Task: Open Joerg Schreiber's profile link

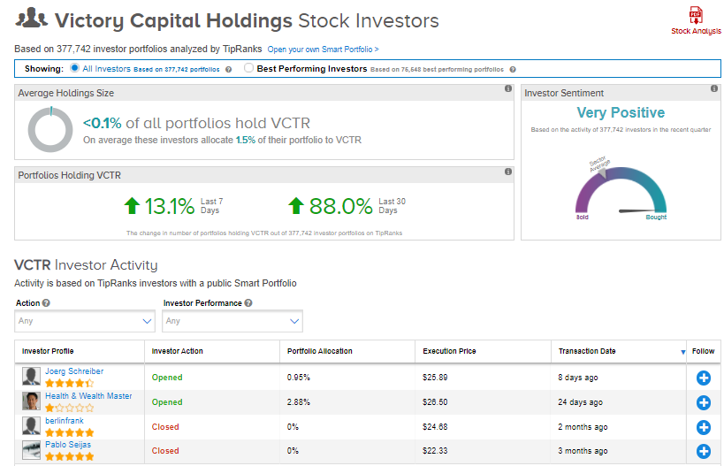Action: tap(74, 371)
